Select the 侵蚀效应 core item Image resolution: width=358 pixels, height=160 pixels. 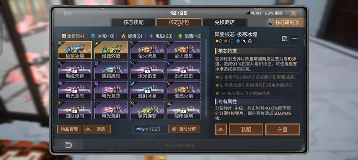click(111, 50)
